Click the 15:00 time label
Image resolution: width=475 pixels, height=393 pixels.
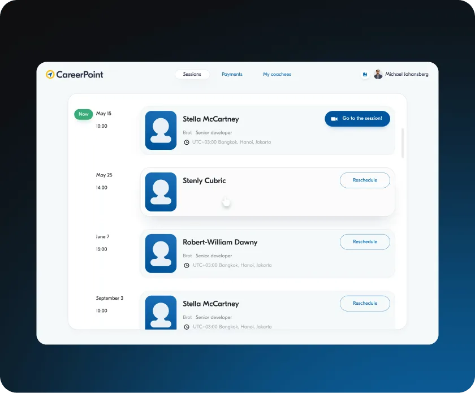(x=101, y=249)
